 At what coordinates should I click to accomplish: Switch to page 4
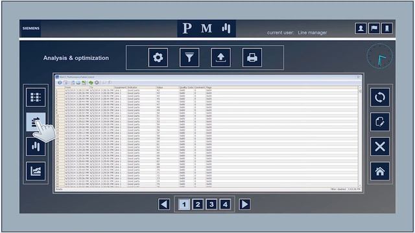225,205
